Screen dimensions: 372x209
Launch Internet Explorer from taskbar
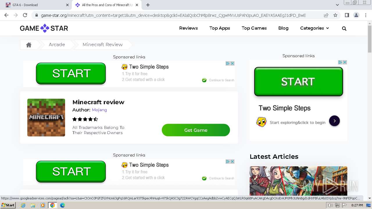point(23,205)
